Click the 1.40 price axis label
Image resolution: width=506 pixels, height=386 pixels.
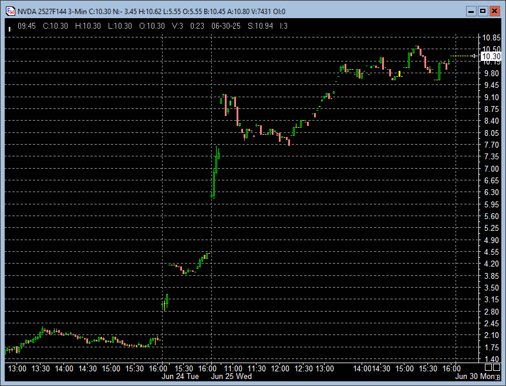(491, 359)
